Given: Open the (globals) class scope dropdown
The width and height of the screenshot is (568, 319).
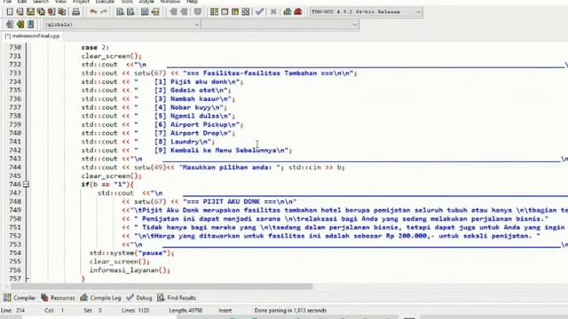Looking at the screenshot, I should [x=122, y=25].
